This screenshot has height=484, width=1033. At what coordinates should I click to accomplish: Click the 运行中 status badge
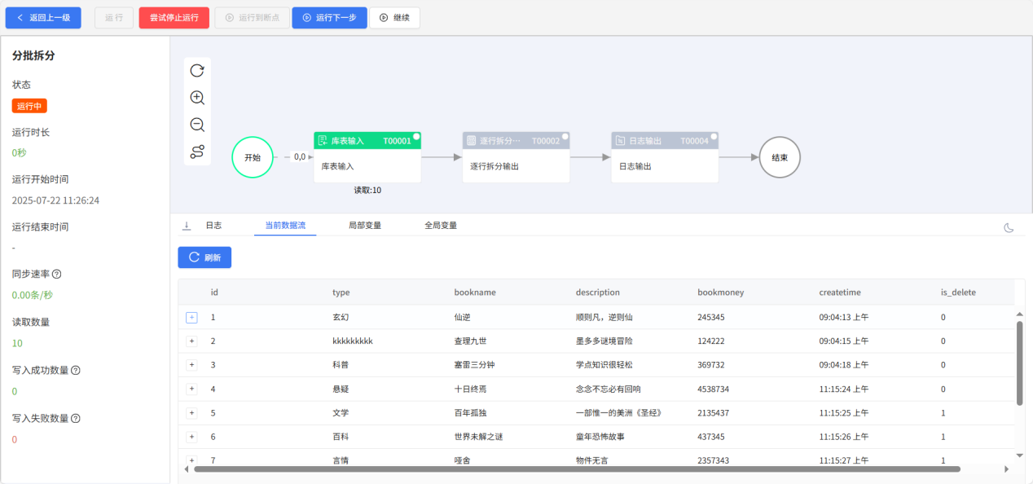click(x=29, y=106)
